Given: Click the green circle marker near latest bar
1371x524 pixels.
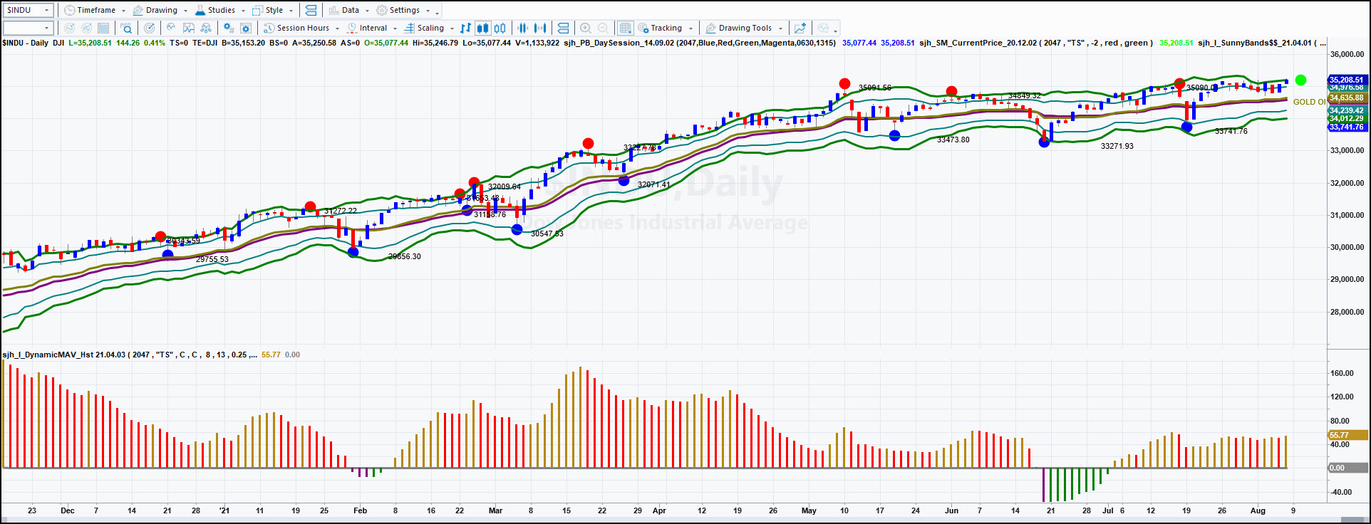Looking at the screenshot, I should (1300, 80).
